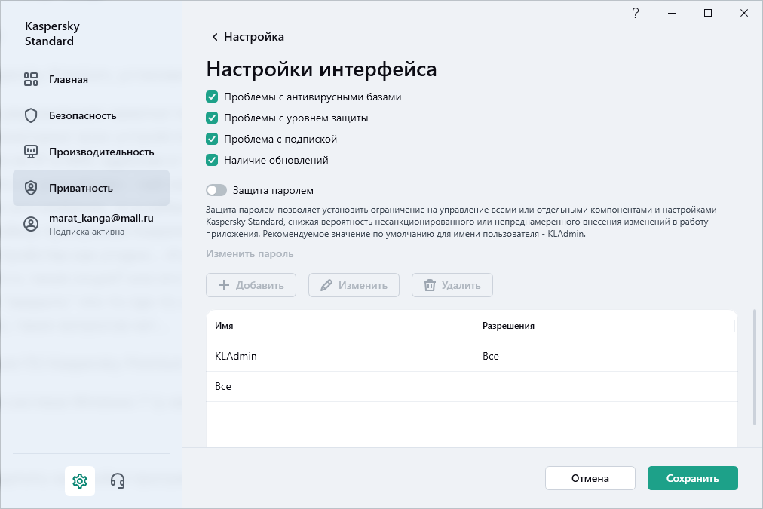Open help via the question mark icon

click(636, 13)
